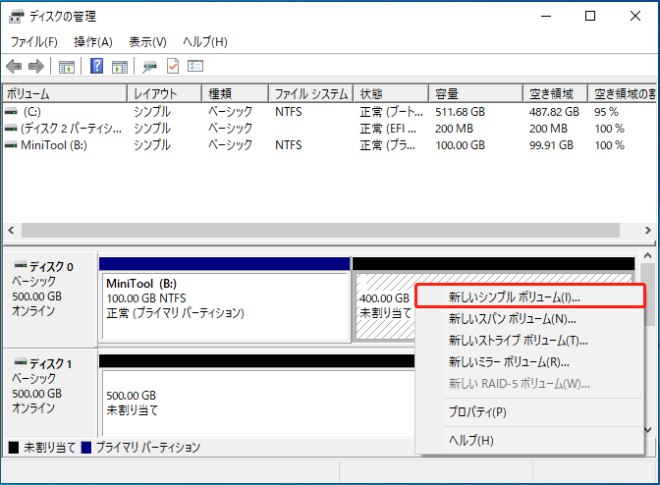Click the horizontal scrollbar thumb

pyautogui.click(x=320, y=231)
